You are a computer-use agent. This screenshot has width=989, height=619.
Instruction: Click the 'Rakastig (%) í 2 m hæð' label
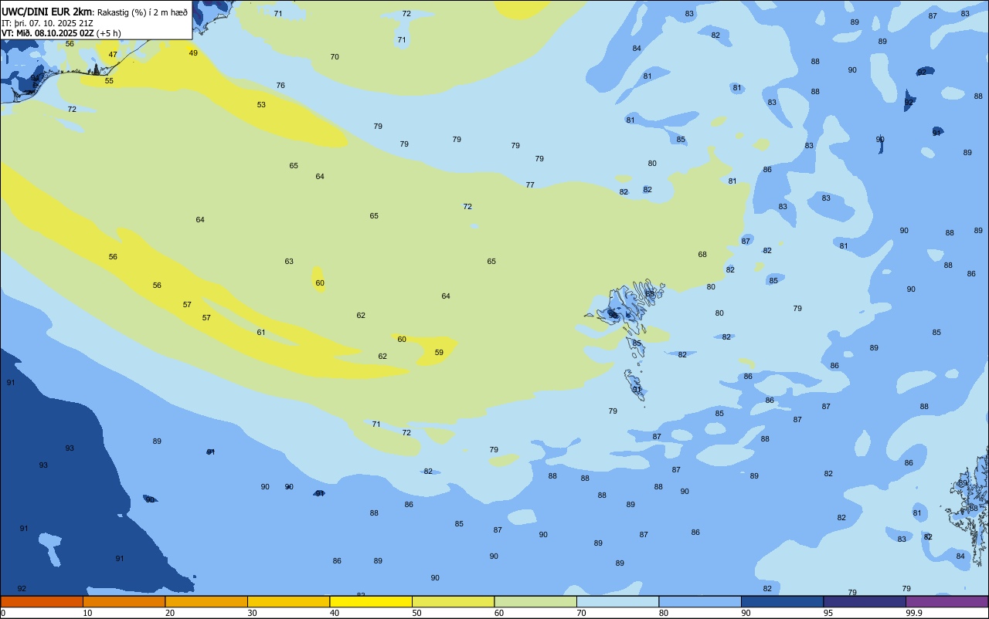[142, 12]
